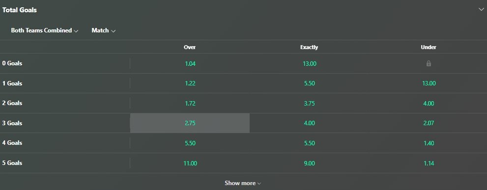The width and height of the screenshot is (487, 190).
Task: Pick Over 1 Goals at 1.22
Action: (190, 83)
